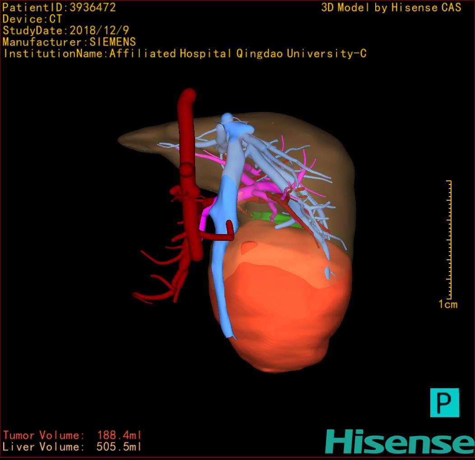Select the Device:CT text
475x460 pixels.
pyautogui.click(x=32, y=19)
